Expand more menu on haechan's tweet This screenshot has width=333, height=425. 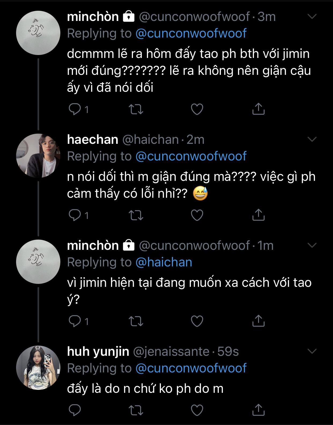click(312, 139)
